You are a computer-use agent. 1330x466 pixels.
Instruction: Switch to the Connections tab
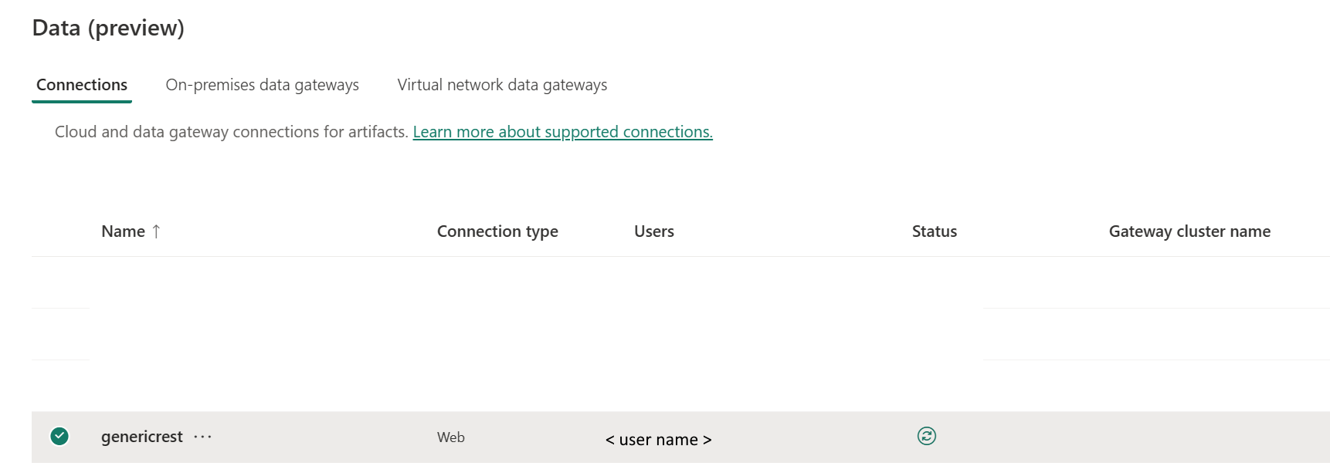82,85
